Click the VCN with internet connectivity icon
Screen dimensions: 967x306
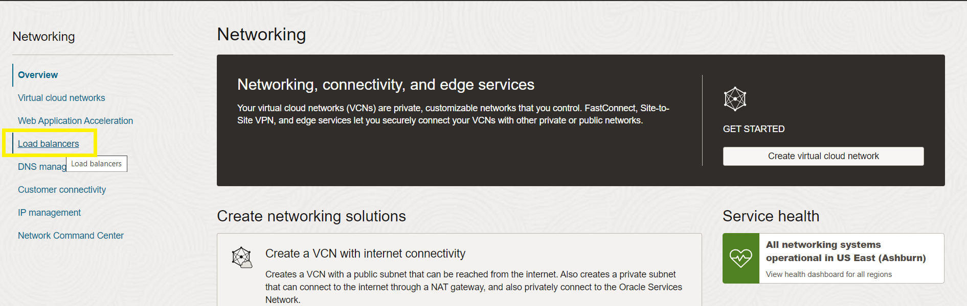[242, 257]
